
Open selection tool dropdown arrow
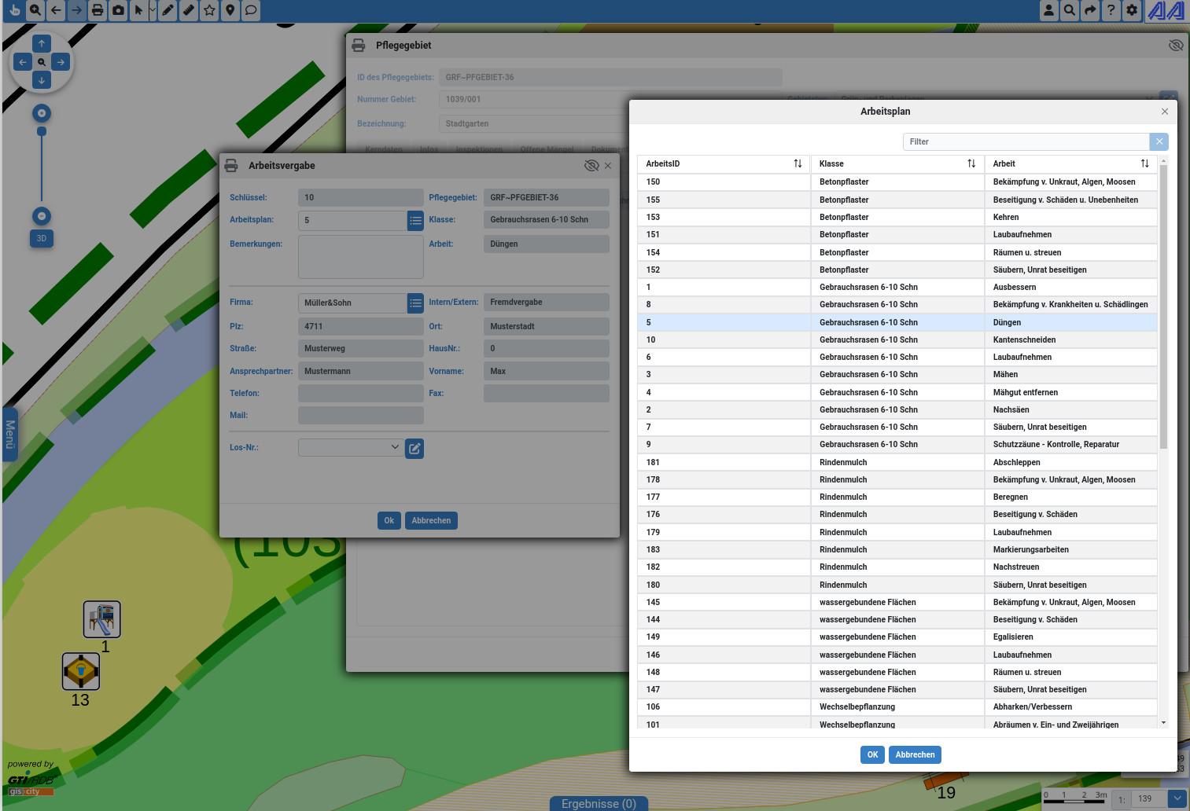pos(153,10)
